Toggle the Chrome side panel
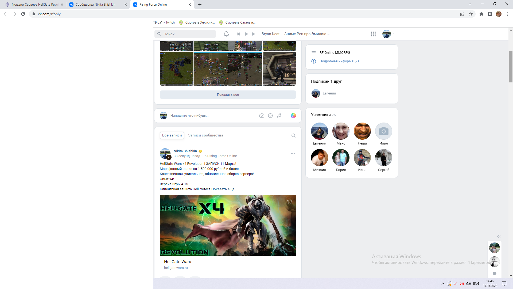Viewport: 513px width, 289px height. tap(490, 14)
